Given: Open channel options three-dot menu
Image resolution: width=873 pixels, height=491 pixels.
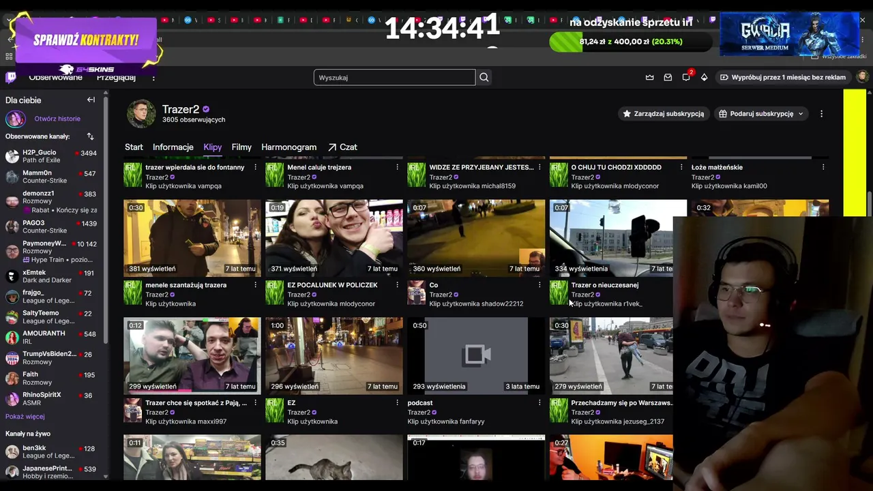Looking at the screenshot, I should point(821,114).
